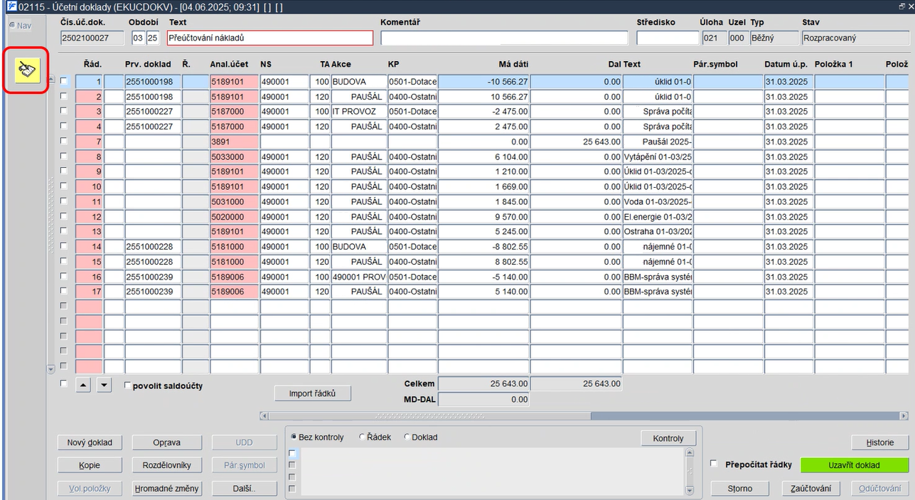Image resolution: width=915 pixels, height=500 pixels.
Task: Click the Import řádků button
Action: 312,393
